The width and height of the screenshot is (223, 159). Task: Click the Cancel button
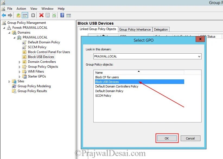pos(190,138)
